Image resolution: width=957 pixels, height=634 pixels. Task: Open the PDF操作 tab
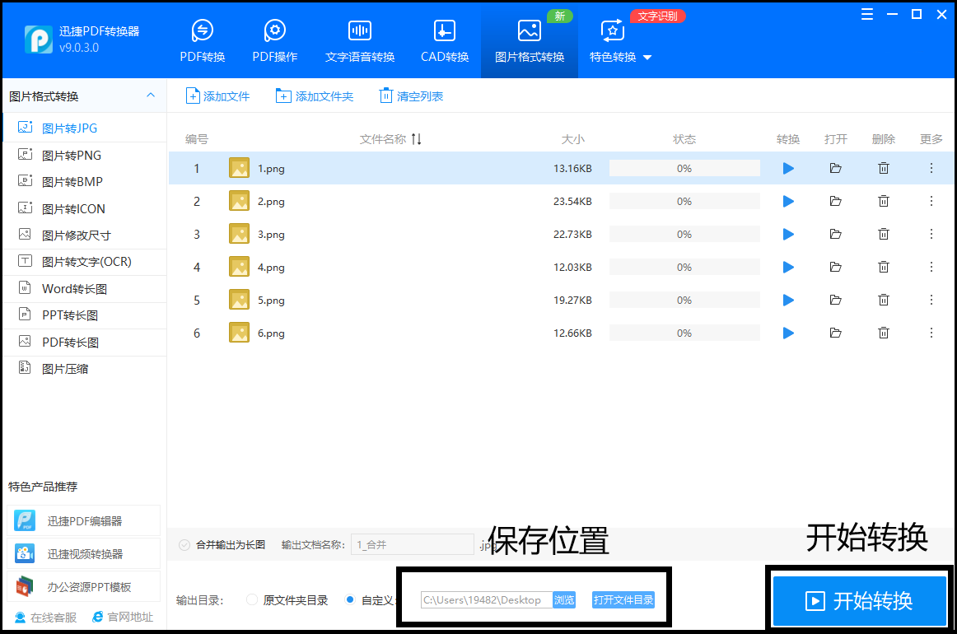click(274, 41)
